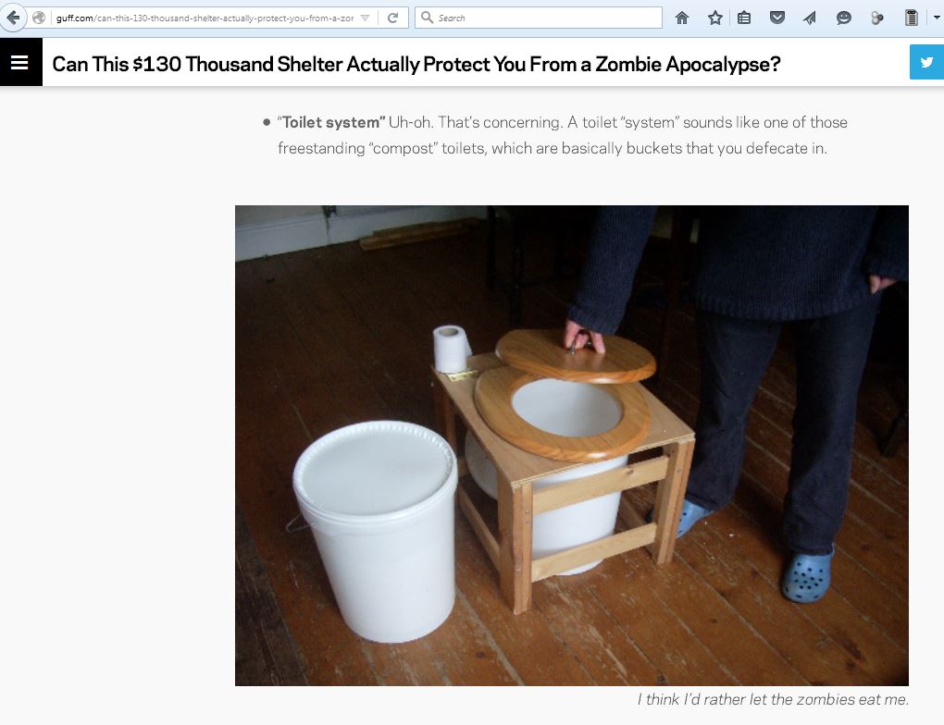Click the paper plane share icon

[x=810, y=18]
